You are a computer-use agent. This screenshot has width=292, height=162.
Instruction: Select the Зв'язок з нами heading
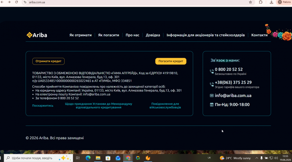click(x=225, y=60)
